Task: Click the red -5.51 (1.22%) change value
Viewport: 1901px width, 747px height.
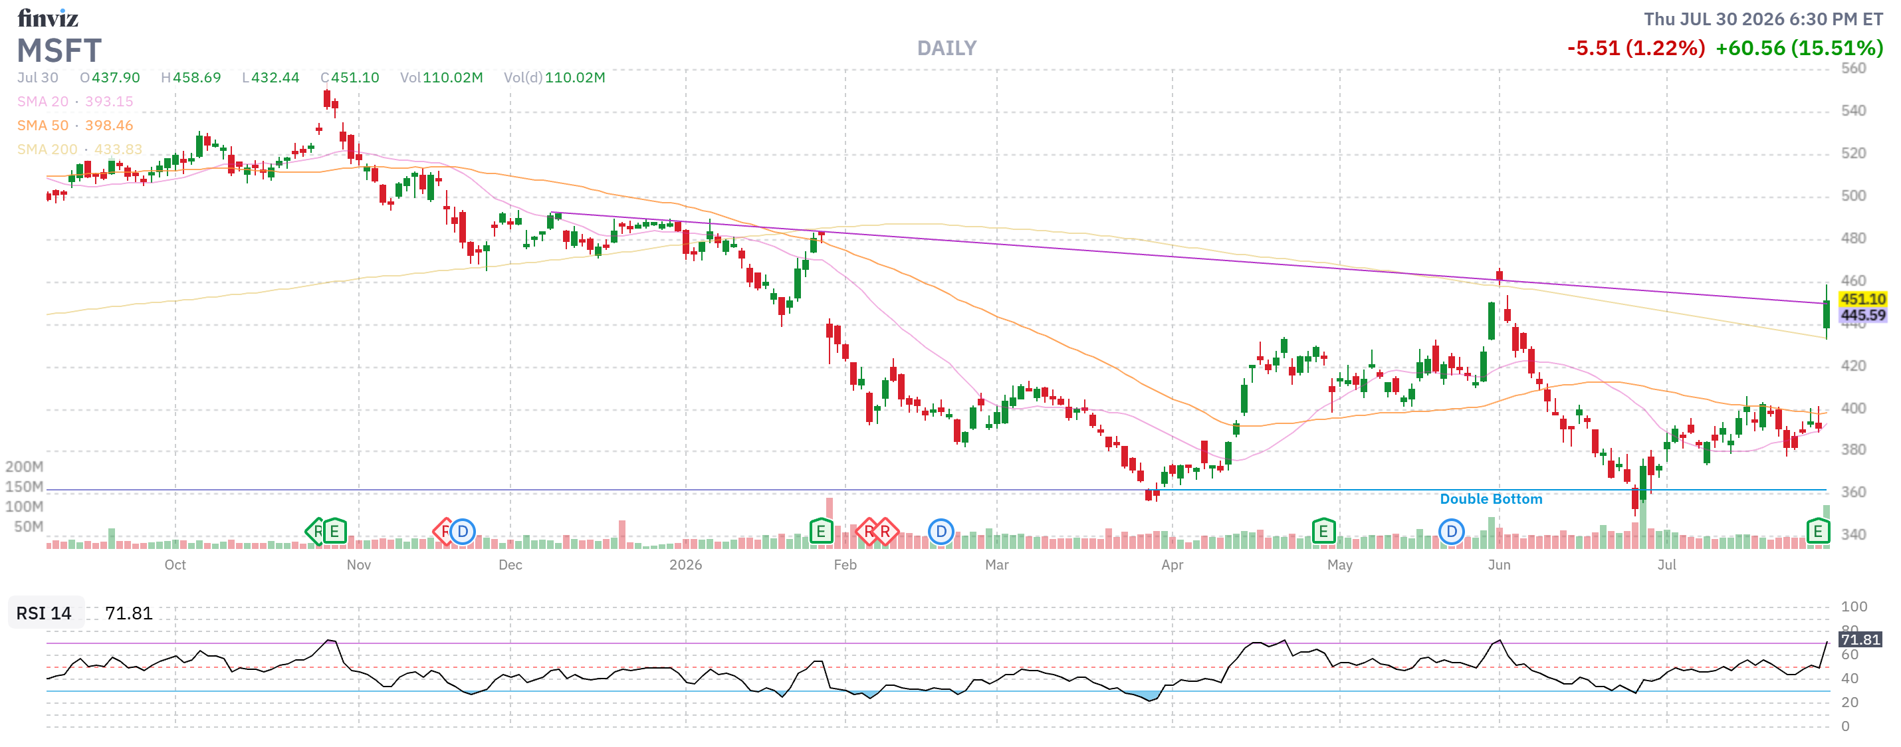Action: (1636, 48)
